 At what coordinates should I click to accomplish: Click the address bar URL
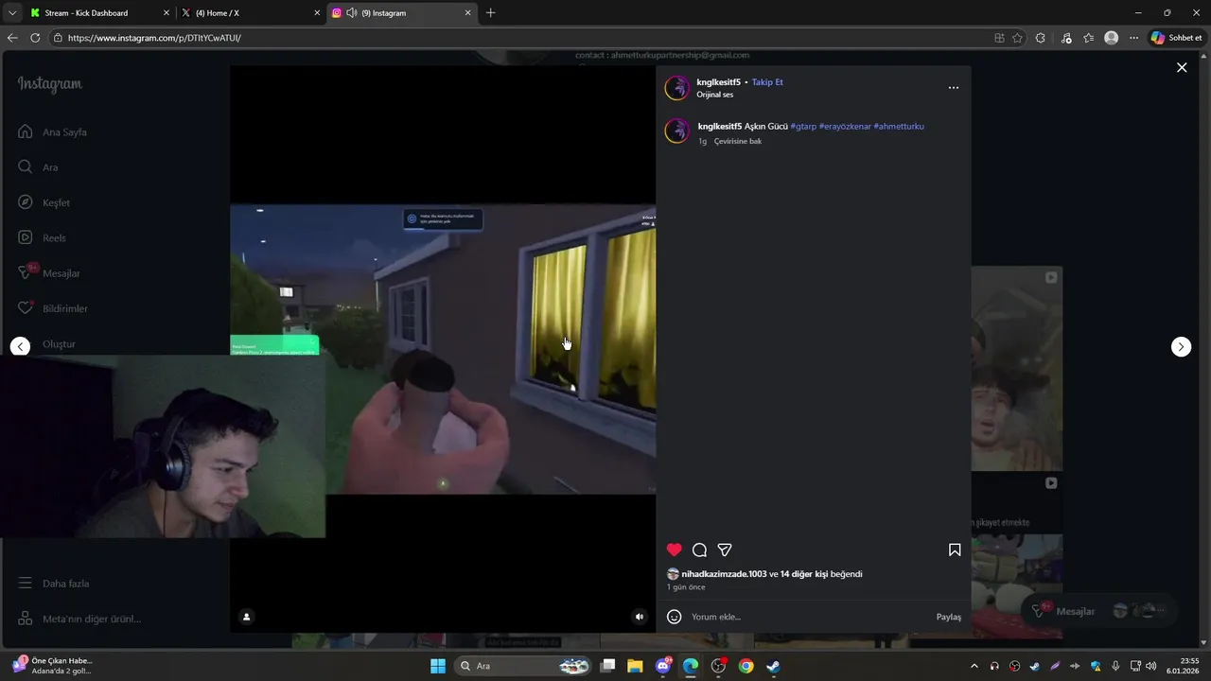coord(154,38)
